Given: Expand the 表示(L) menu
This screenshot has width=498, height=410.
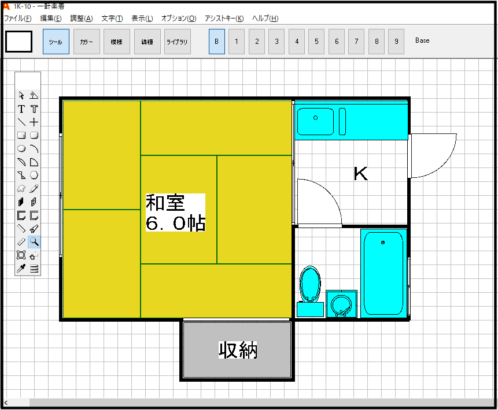Looking at the screenshot, I should 142,18.
